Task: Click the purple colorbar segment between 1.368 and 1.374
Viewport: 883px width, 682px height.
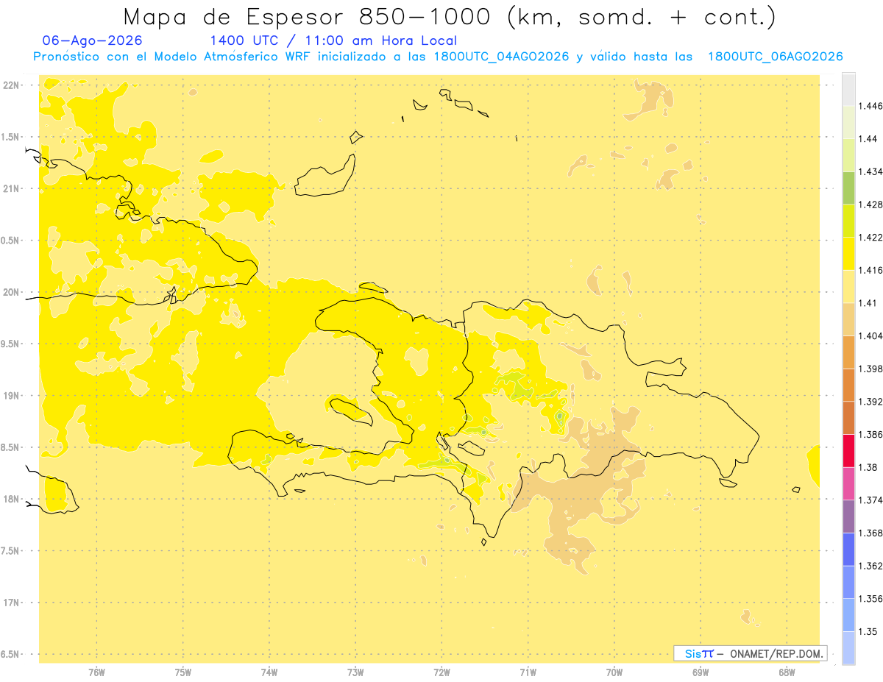Action: [x=848, y=516]
